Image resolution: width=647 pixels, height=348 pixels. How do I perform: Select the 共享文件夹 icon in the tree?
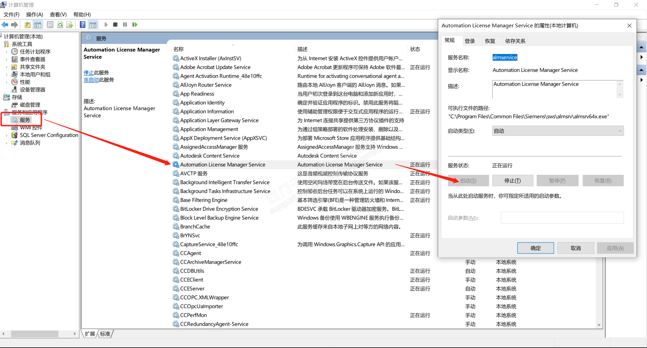(15, 67)
